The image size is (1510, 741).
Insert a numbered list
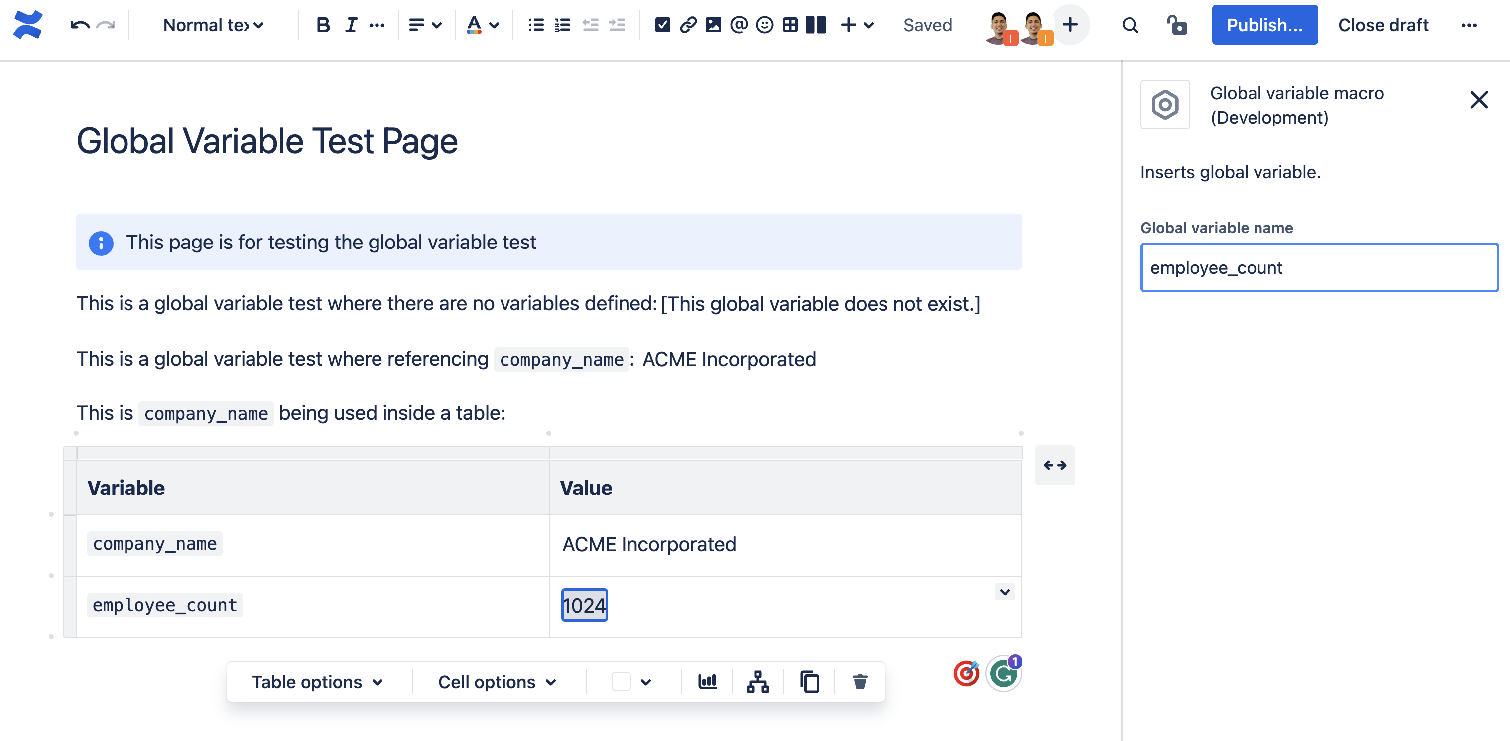(x=563, y=25)
